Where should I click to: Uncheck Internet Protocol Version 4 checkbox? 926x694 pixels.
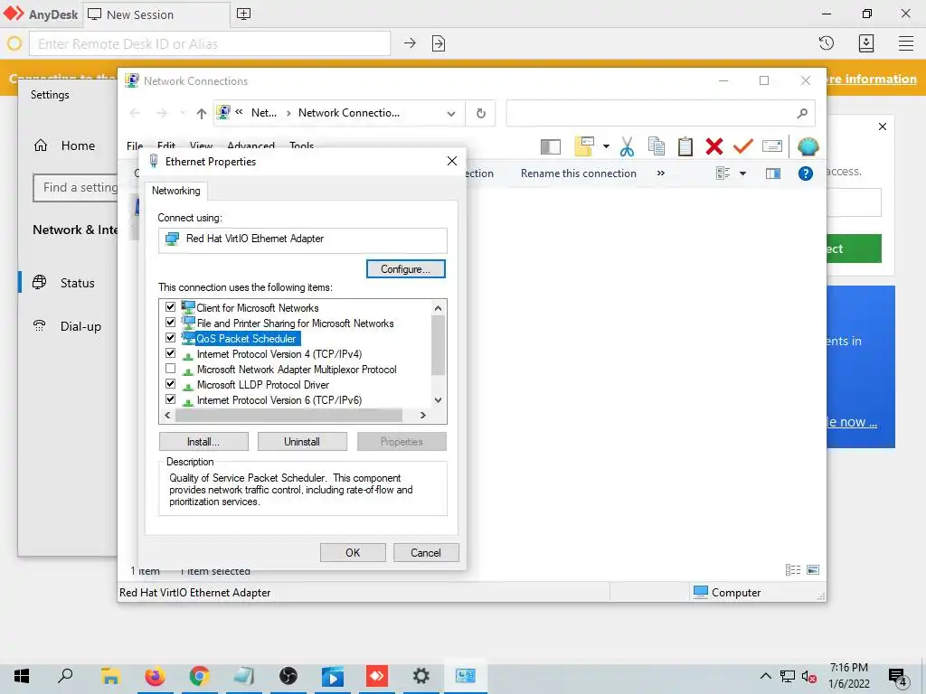pyautogui.click(x=170, y=353)
